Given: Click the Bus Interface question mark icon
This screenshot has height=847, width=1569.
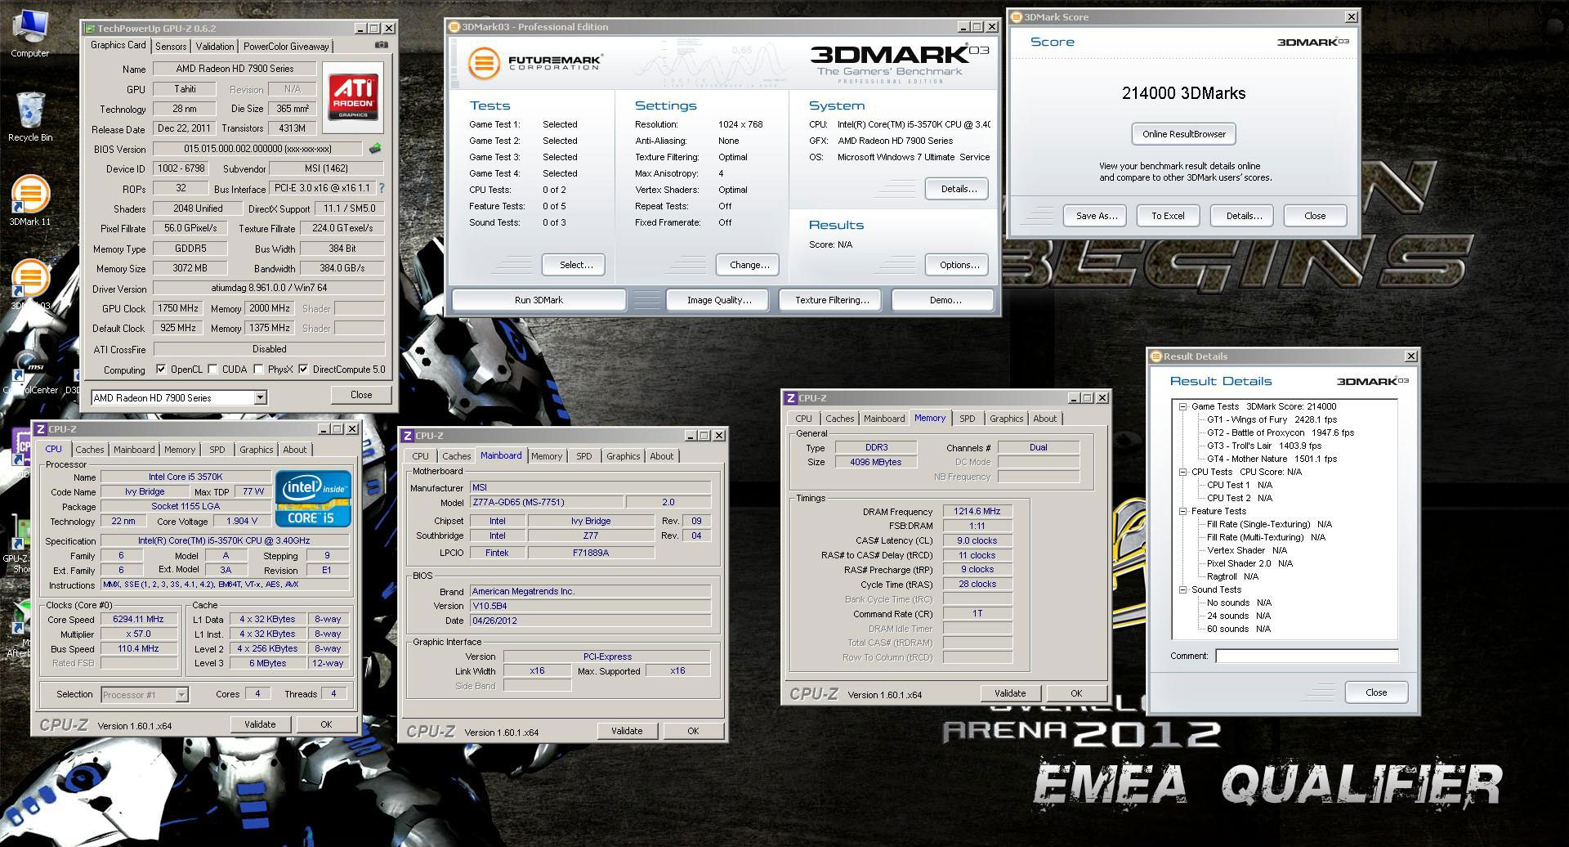Looking at the screenshot, I should click(x=381, y=188).
